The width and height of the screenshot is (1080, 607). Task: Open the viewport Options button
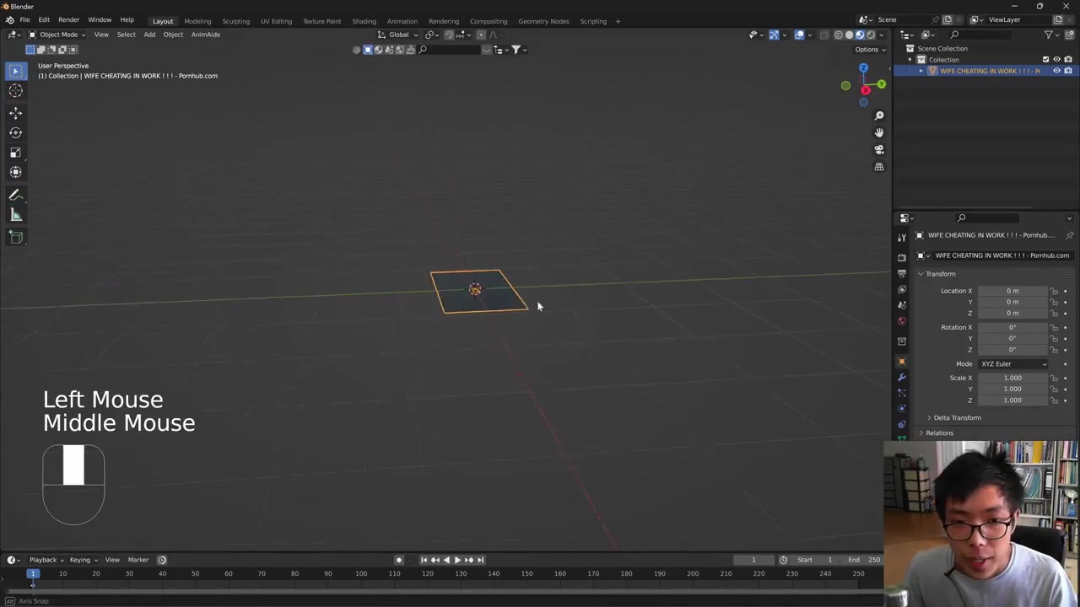(869, 49)
